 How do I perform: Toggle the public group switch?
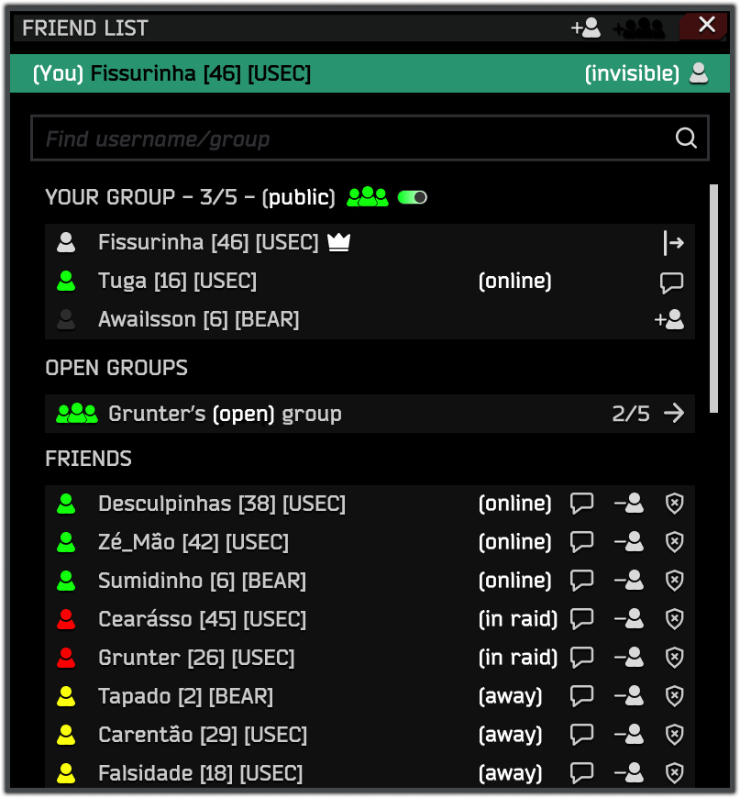412,197
